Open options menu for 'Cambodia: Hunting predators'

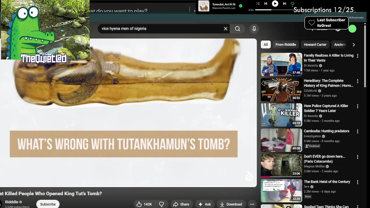pyautogui.click(x=358, y=131)
